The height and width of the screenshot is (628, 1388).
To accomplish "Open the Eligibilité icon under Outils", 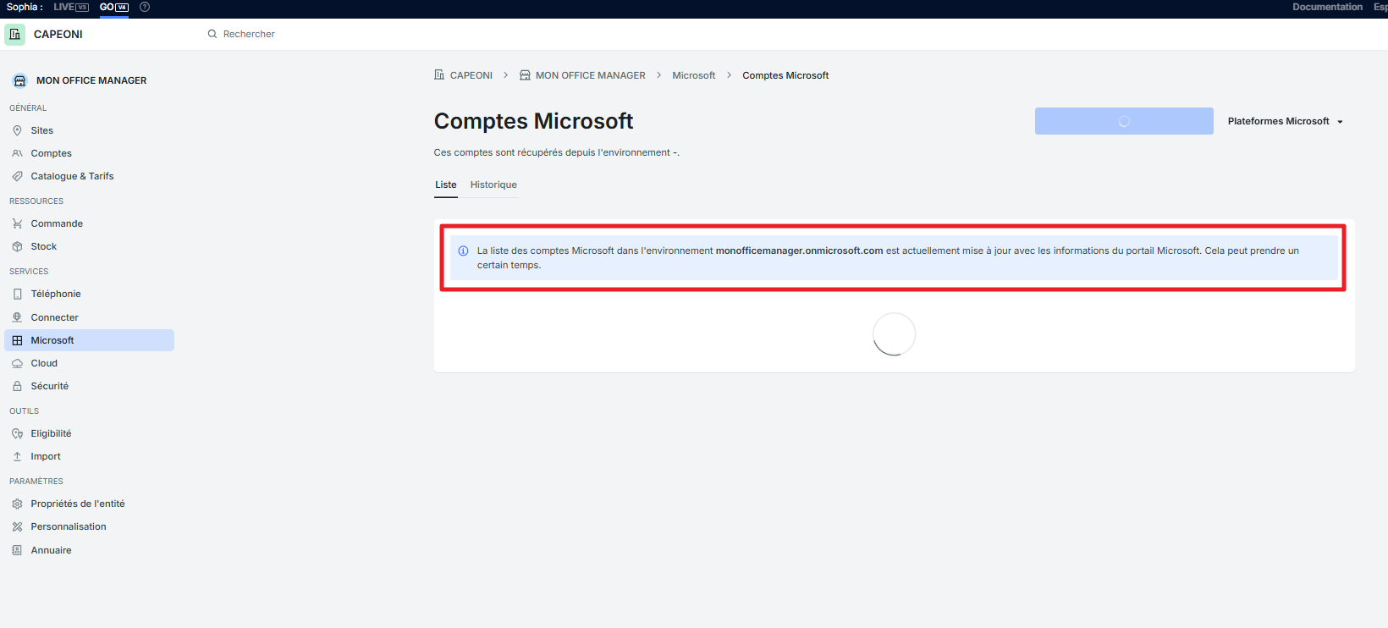I will point(17,433).
